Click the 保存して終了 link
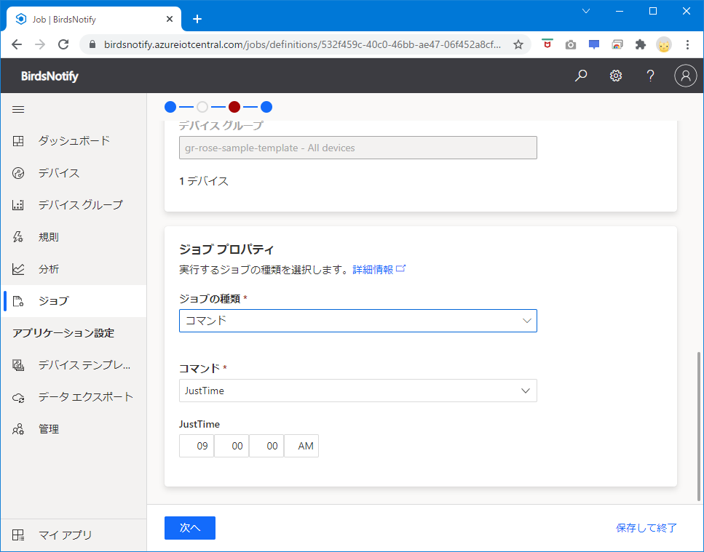 [646, 528]
